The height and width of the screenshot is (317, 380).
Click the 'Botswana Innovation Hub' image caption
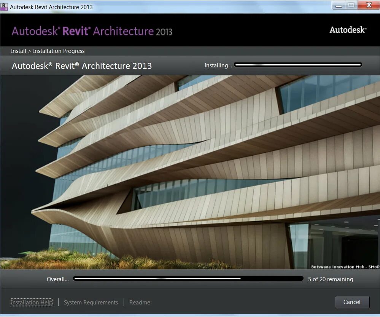[x=345, y=267]
